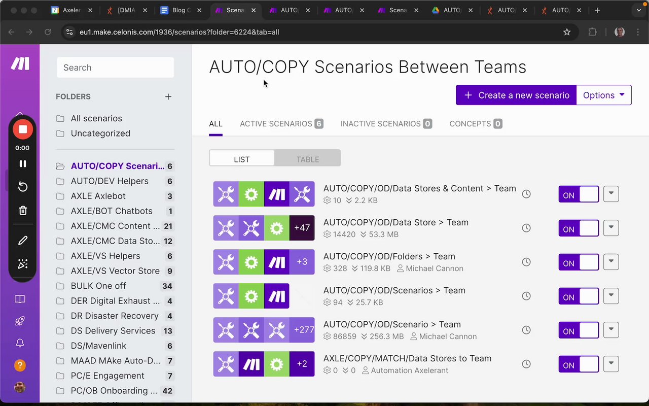Viewport: 649px width, 406px height.
Task: Switch to LIST view
Action: (242, 158)
